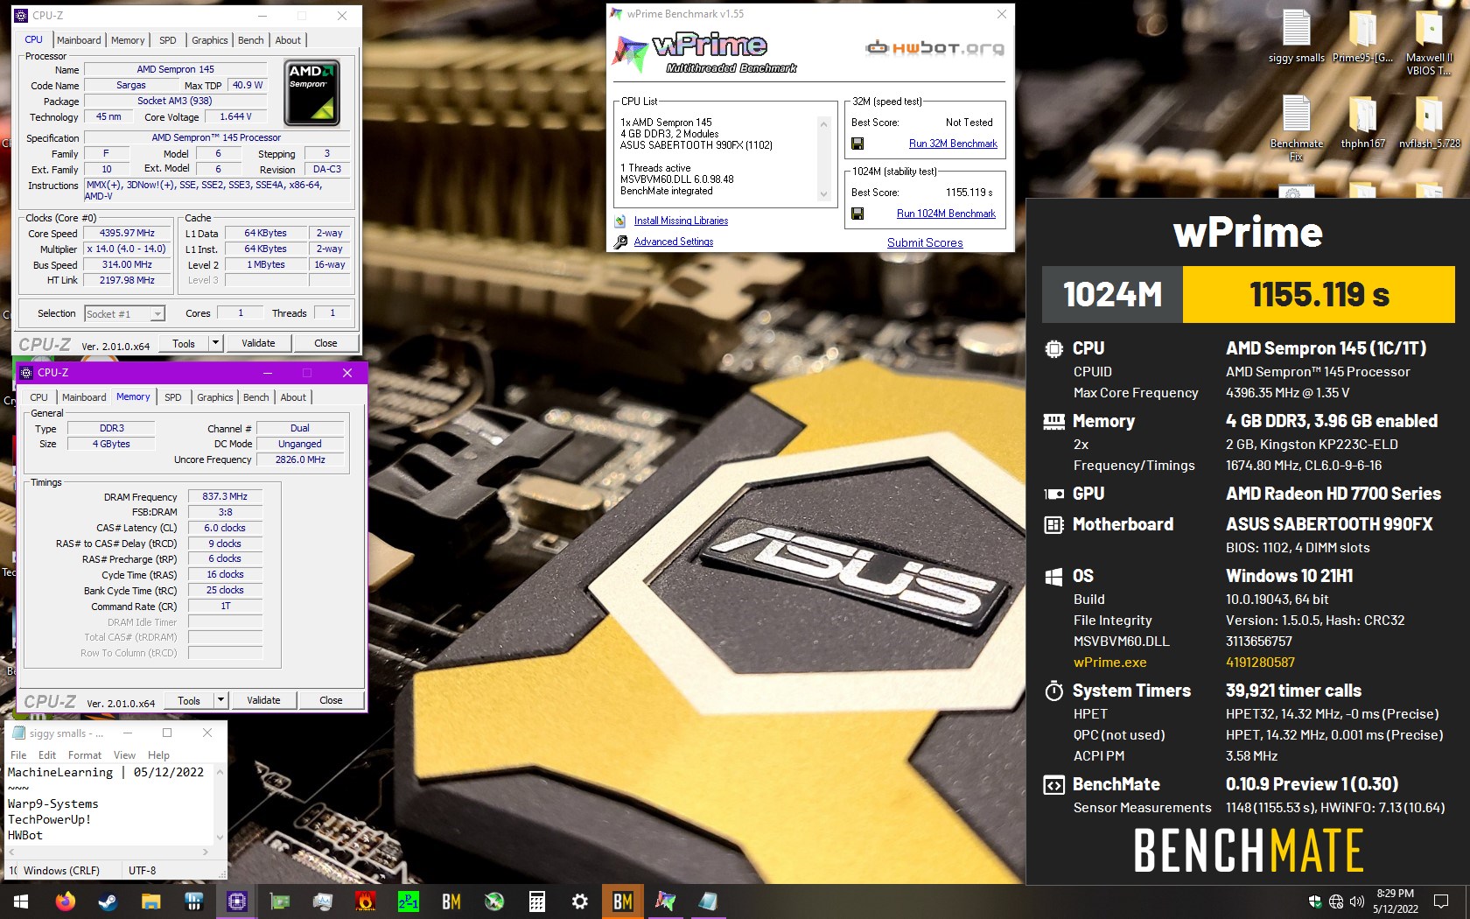Viewport: 1470px width, 919px height.
Task: Open the Windows Start menu
Action: (x=21, y=901)
